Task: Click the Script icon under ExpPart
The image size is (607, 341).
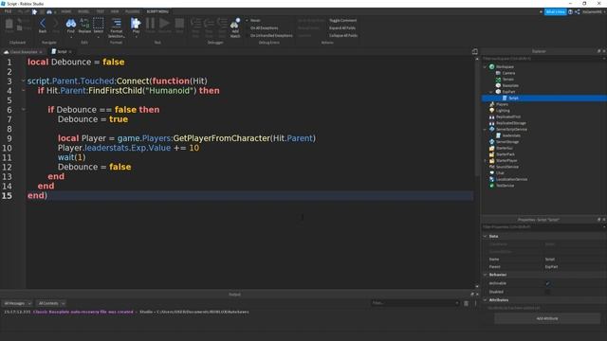Action: click(505, 99)
